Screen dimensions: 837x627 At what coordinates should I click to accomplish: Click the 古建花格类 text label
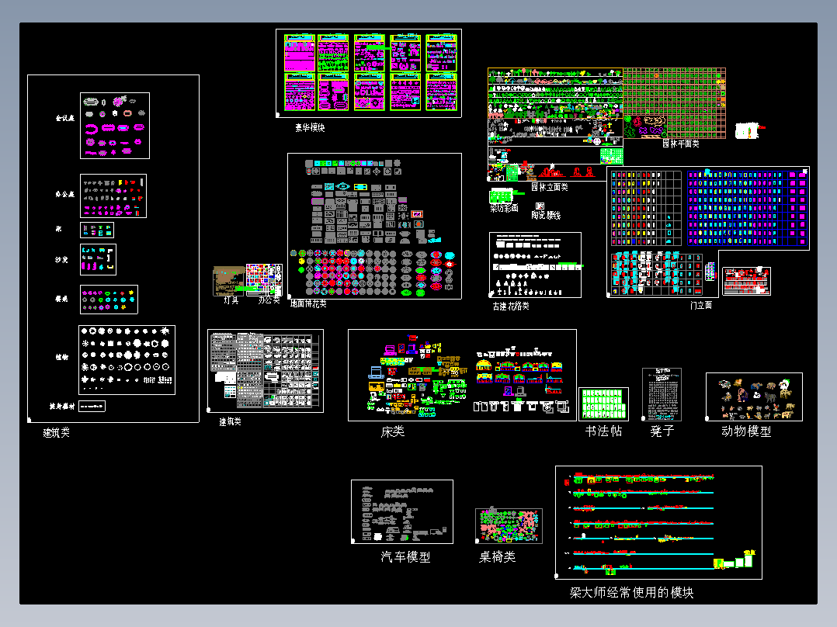click(x=511, y=307)
